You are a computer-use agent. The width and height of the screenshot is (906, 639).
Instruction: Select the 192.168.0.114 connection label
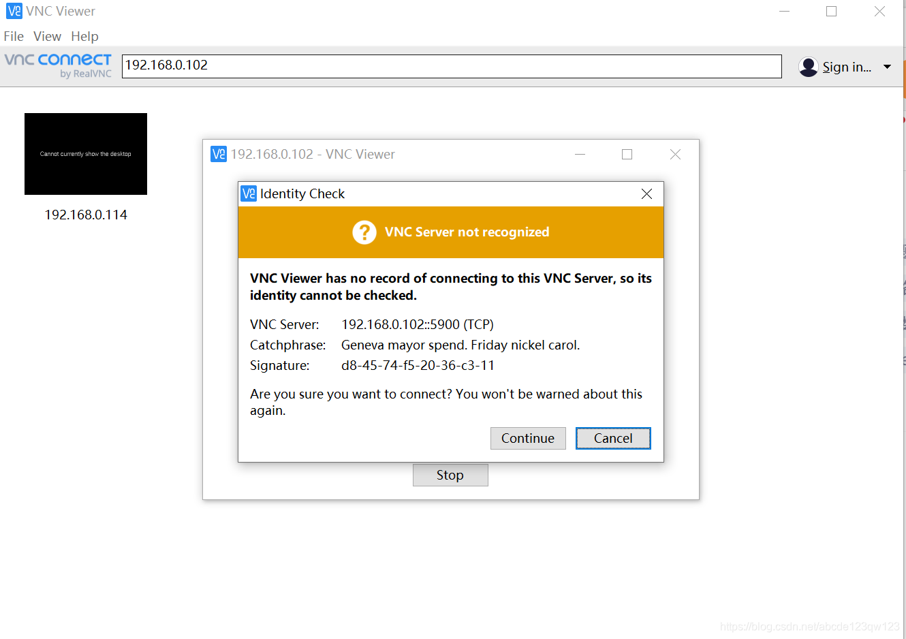click(86, 215)
